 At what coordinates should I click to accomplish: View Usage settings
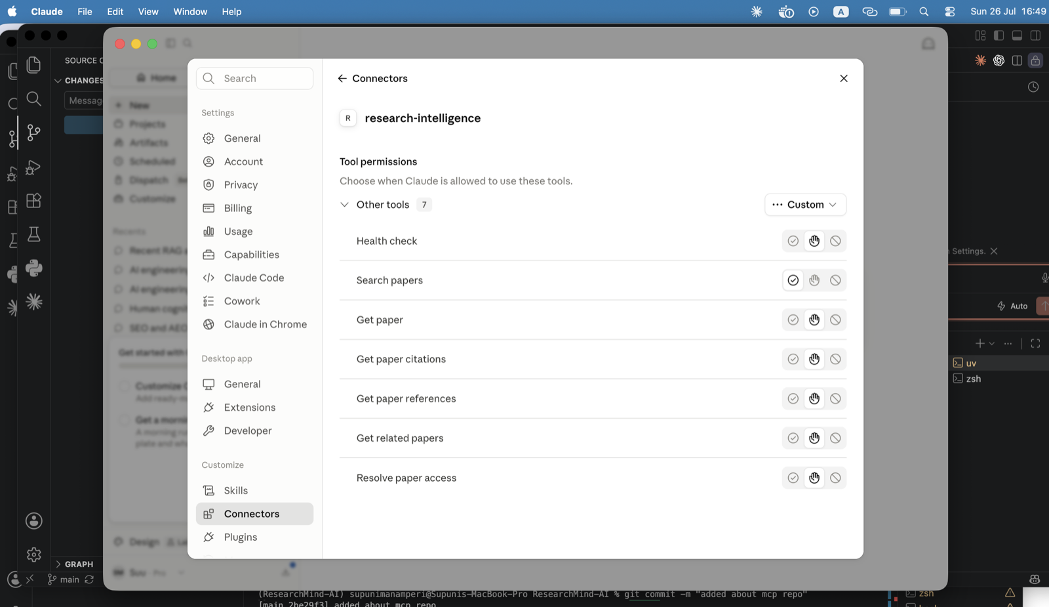pyautogui.click(x=254, y=232)
